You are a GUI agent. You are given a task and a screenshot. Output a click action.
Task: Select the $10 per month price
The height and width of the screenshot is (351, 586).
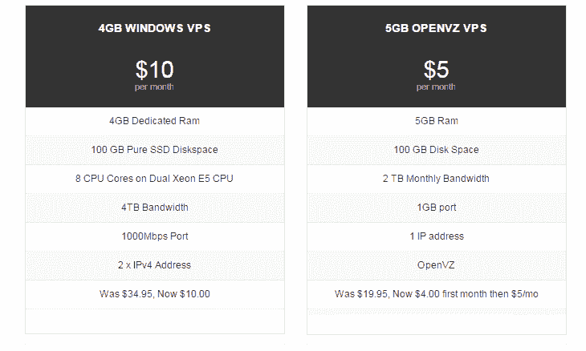pyautogui.click(x=154, y=70)
